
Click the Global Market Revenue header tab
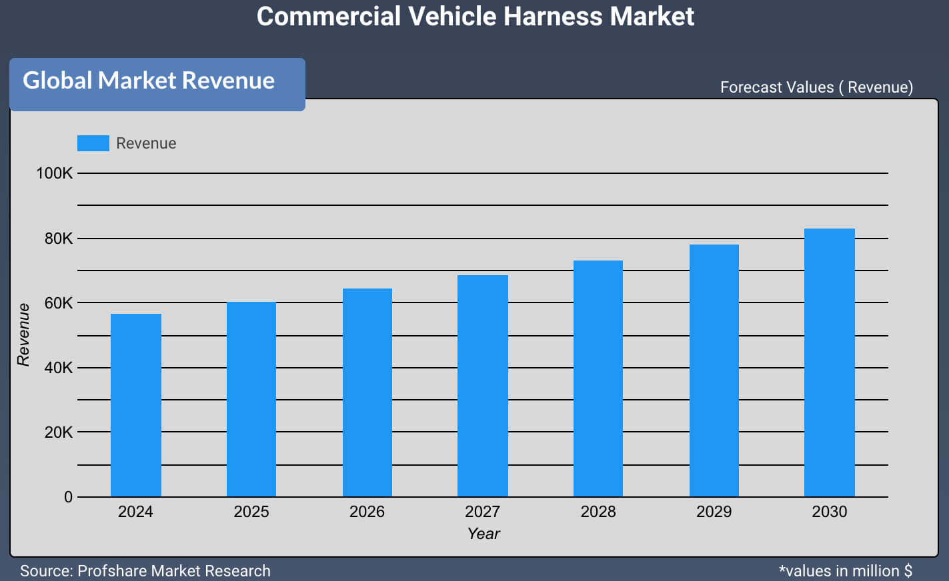click(157, 84)
